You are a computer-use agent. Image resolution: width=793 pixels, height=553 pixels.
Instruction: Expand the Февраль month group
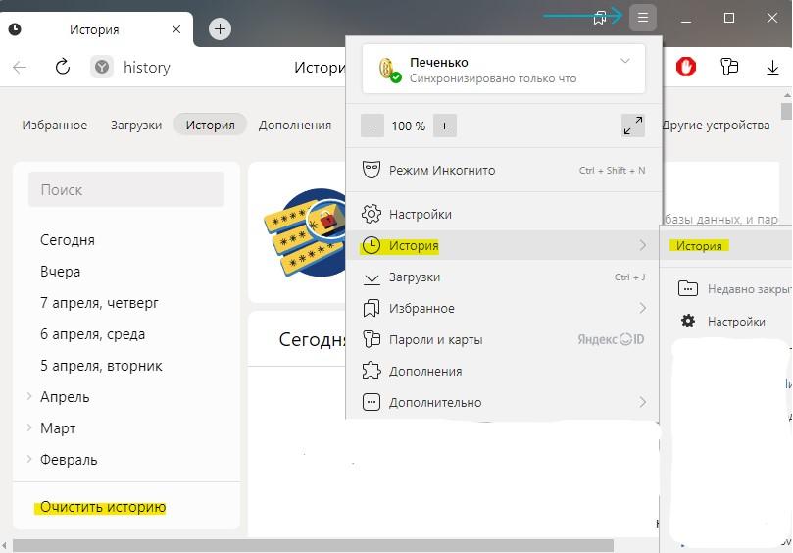click(29, 459)
